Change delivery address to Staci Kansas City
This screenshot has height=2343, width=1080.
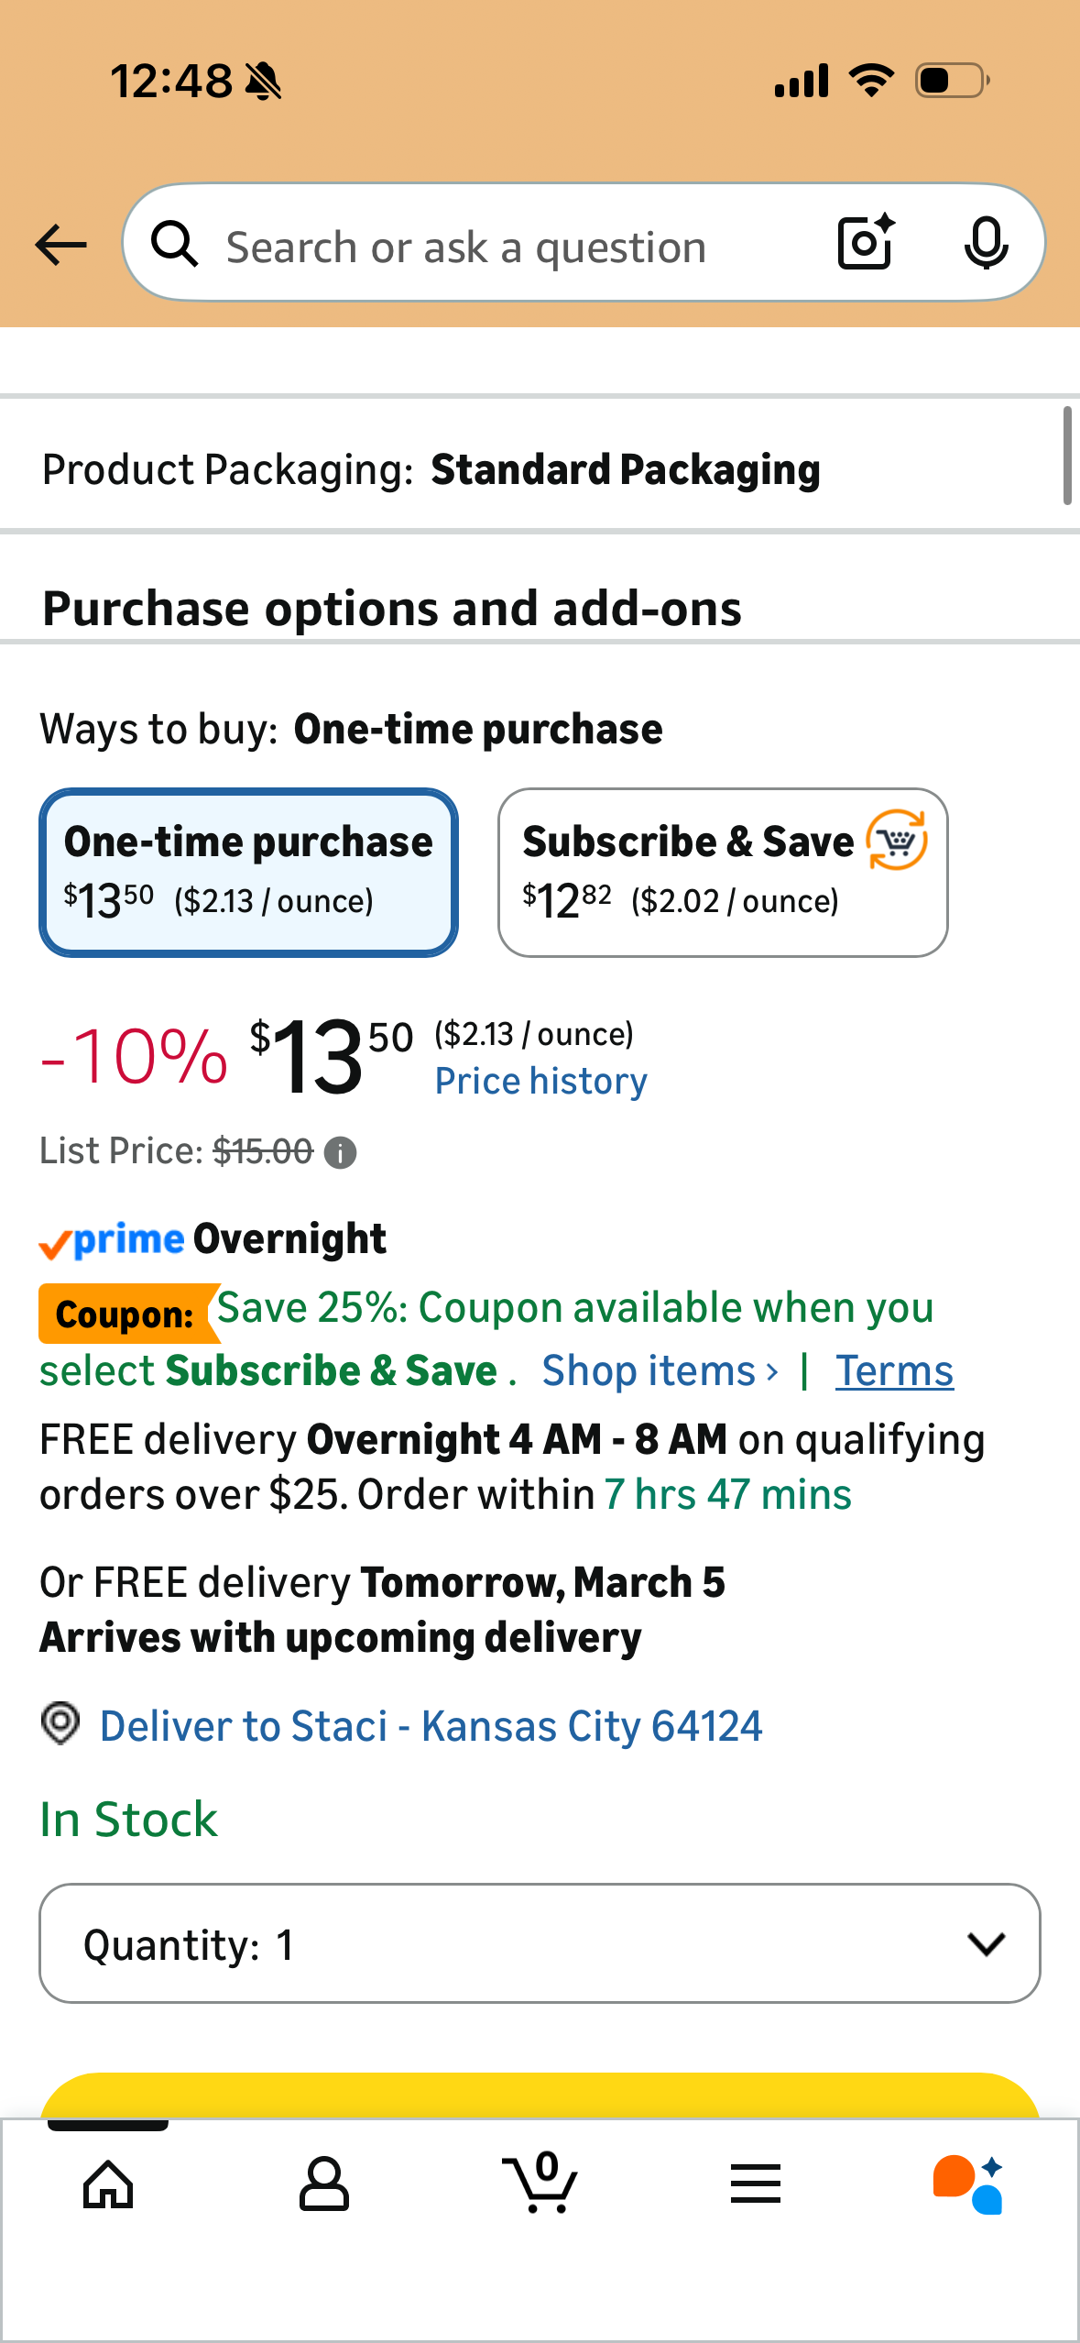pos(431,1726)
